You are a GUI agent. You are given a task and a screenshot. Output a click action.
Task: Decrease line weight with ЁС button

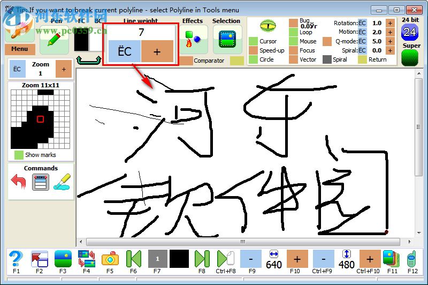point(125,51)
